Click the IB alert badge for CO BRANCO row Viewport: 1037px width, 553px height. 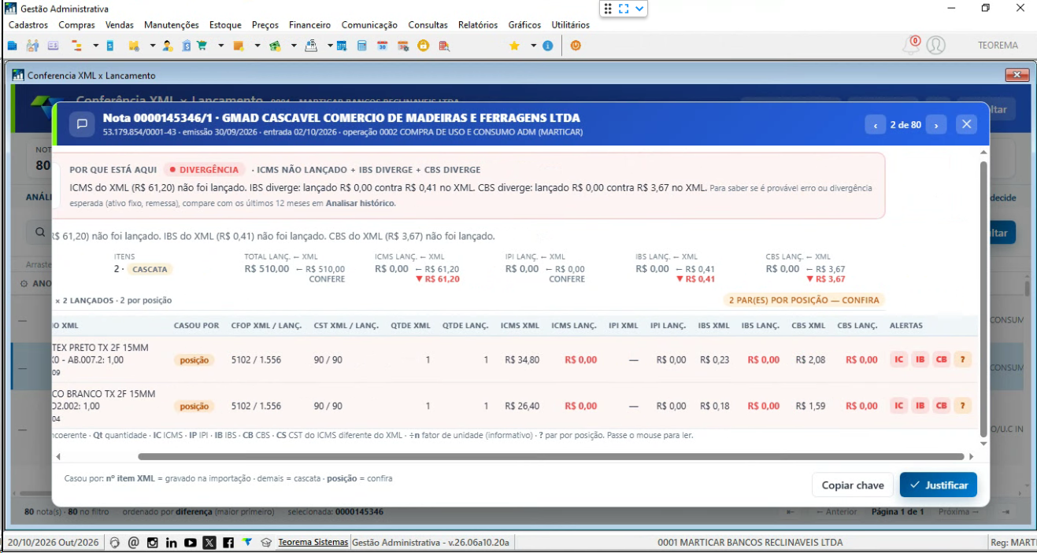(920, 406)
